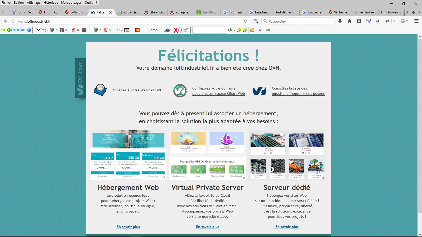The image size is (422, 237).
Task: Open the Marque-pages menu
Action: 71,3
